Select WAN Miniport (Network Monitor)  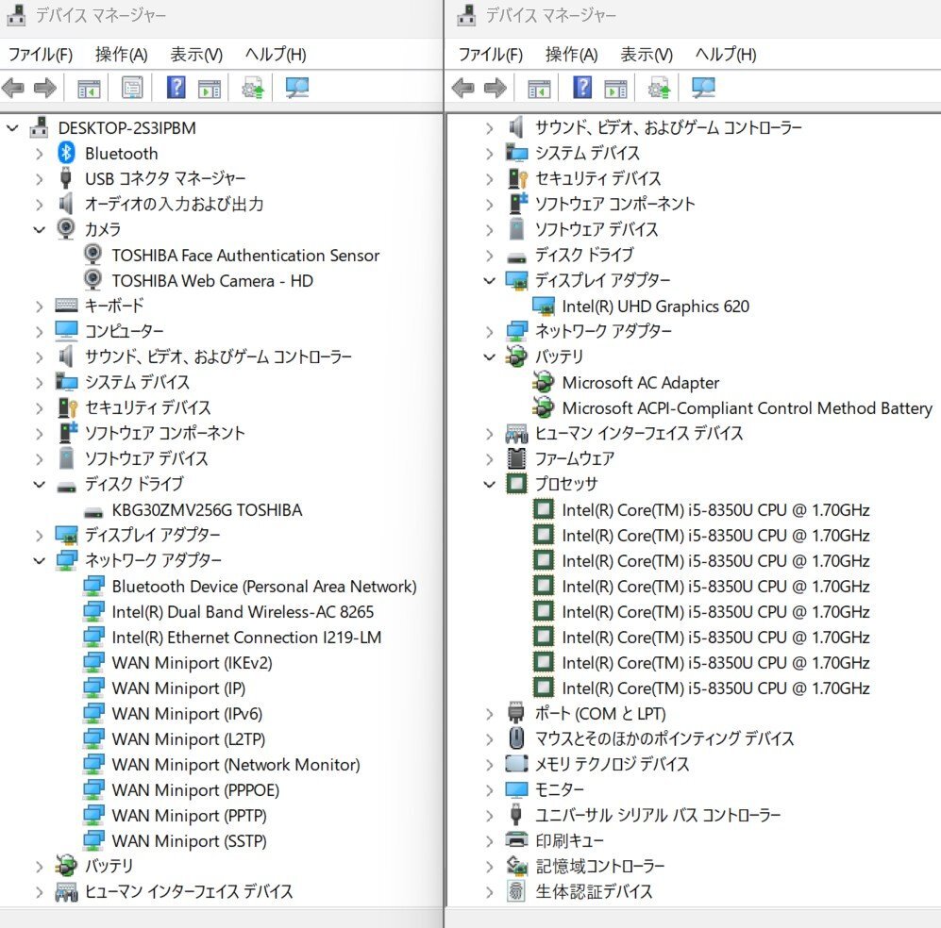(x=236, y=764)
